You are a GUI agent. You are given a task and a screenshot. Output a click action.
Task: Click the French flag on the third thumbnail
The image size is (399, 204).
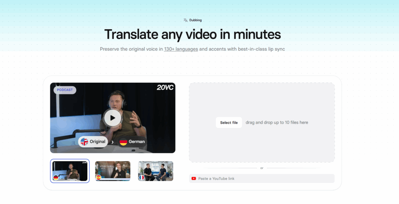click(141, 177)
